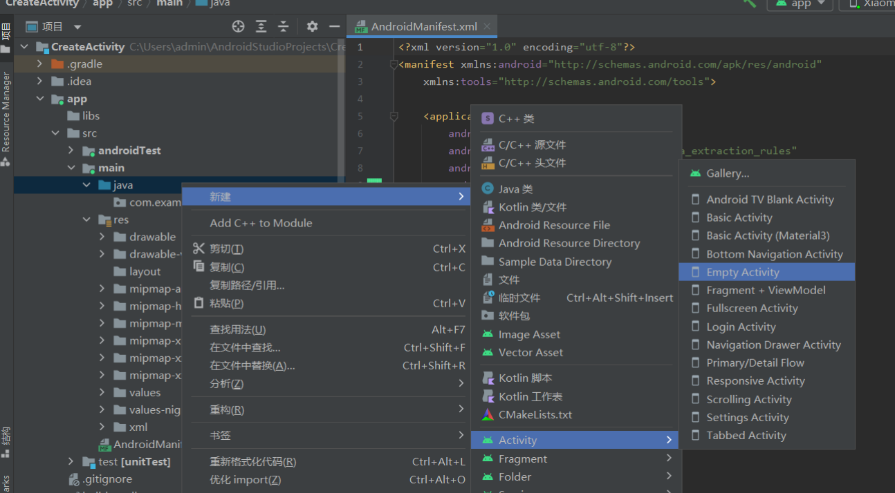Image resolution: width=895 pixels, height=493 pixels.
Task: Select the .gitignore file in tree
Action: [x=107, y=478]
